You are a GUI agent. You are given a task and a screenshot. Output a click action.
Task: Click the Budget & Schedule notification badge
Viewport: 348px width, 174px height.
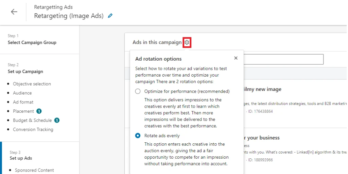click(x=57, y=120)
